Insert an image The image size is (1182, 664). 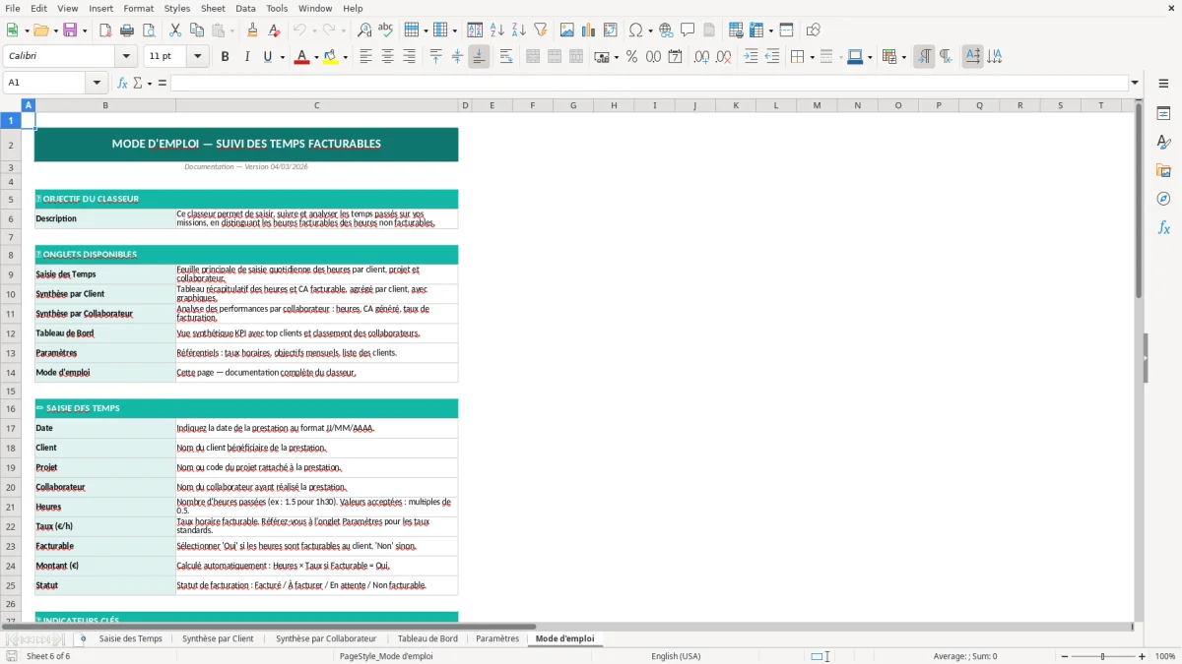(567, 30)
